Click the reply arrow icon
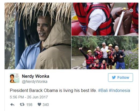 pos(12,105)
